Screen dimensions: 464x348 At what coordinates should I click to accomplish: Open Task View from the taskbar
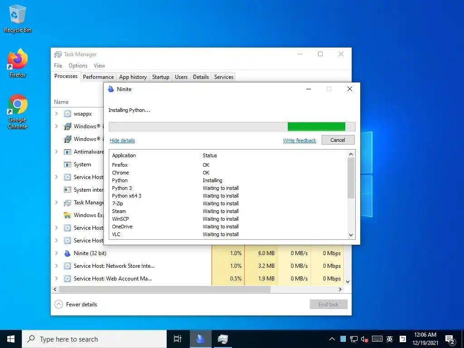178,339
